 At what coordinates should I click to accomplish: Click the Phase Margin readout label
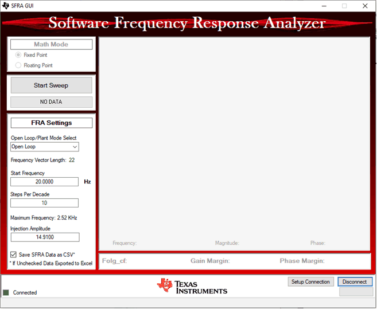pyautogui.click(x=302, y=261)
